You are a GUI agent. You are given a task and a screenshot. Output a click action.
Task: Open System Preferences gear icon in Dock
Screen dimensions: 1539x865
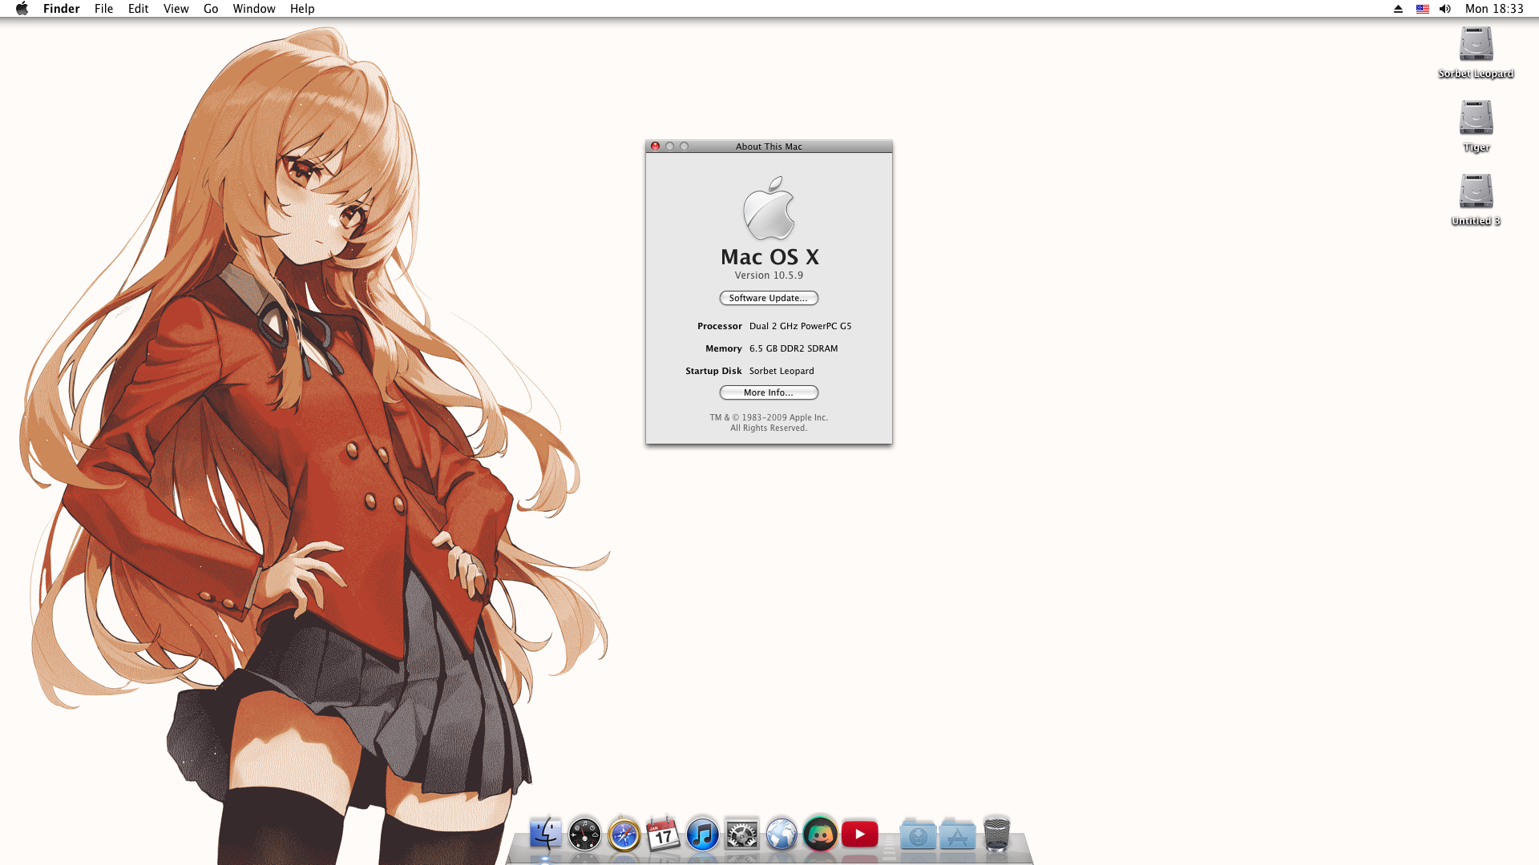coord(742,835)
